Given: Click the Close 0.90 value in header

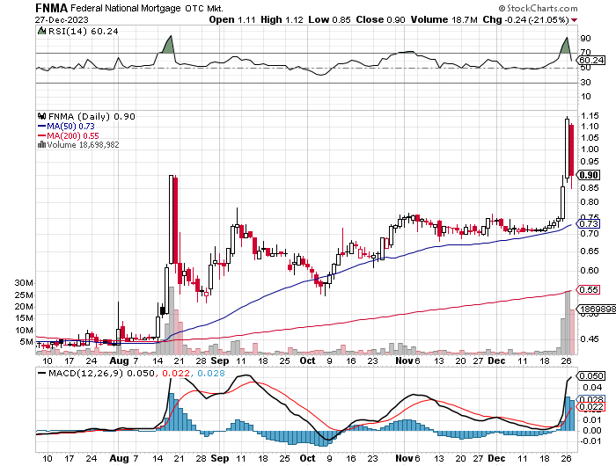Looking at the screenshot, I should [380, 19].
